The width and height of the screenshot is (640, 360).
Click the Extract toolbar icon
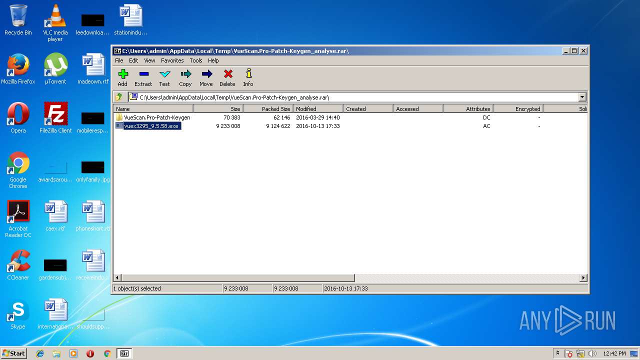point(143,77)
